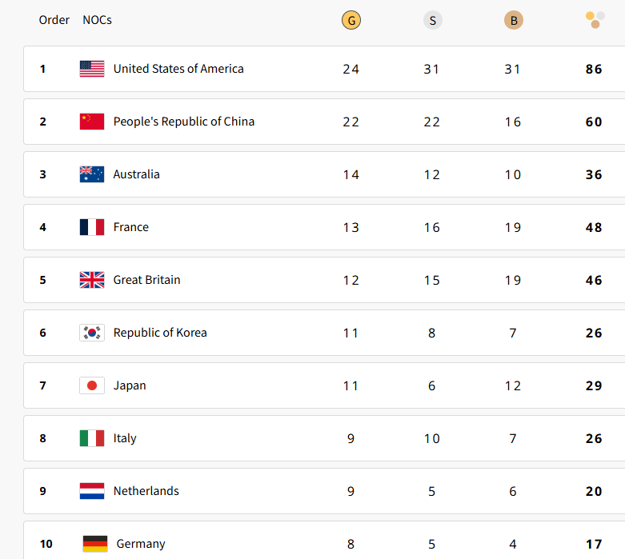
Task: Click the Republic of Korea flag
Action: (x=92, y=333)
